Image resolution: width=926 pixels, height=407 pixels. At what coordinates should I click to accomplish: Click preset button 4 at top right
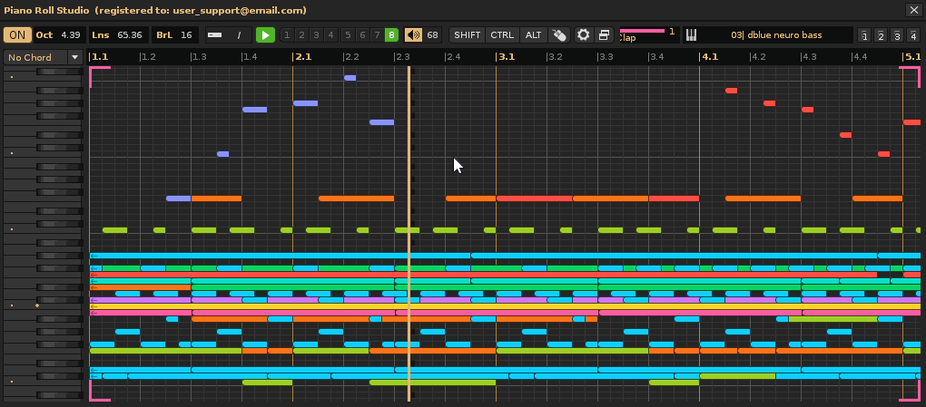(x=913, y=36)
